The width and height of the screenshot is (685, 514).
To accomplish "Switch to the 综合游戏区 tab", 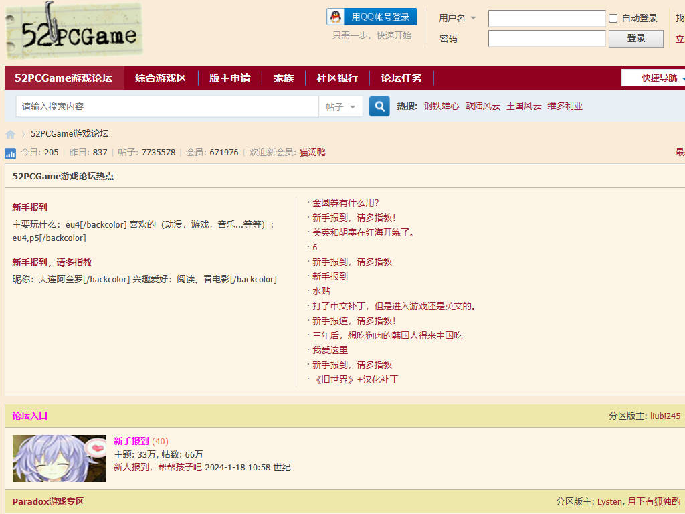I will click(161, 78).
